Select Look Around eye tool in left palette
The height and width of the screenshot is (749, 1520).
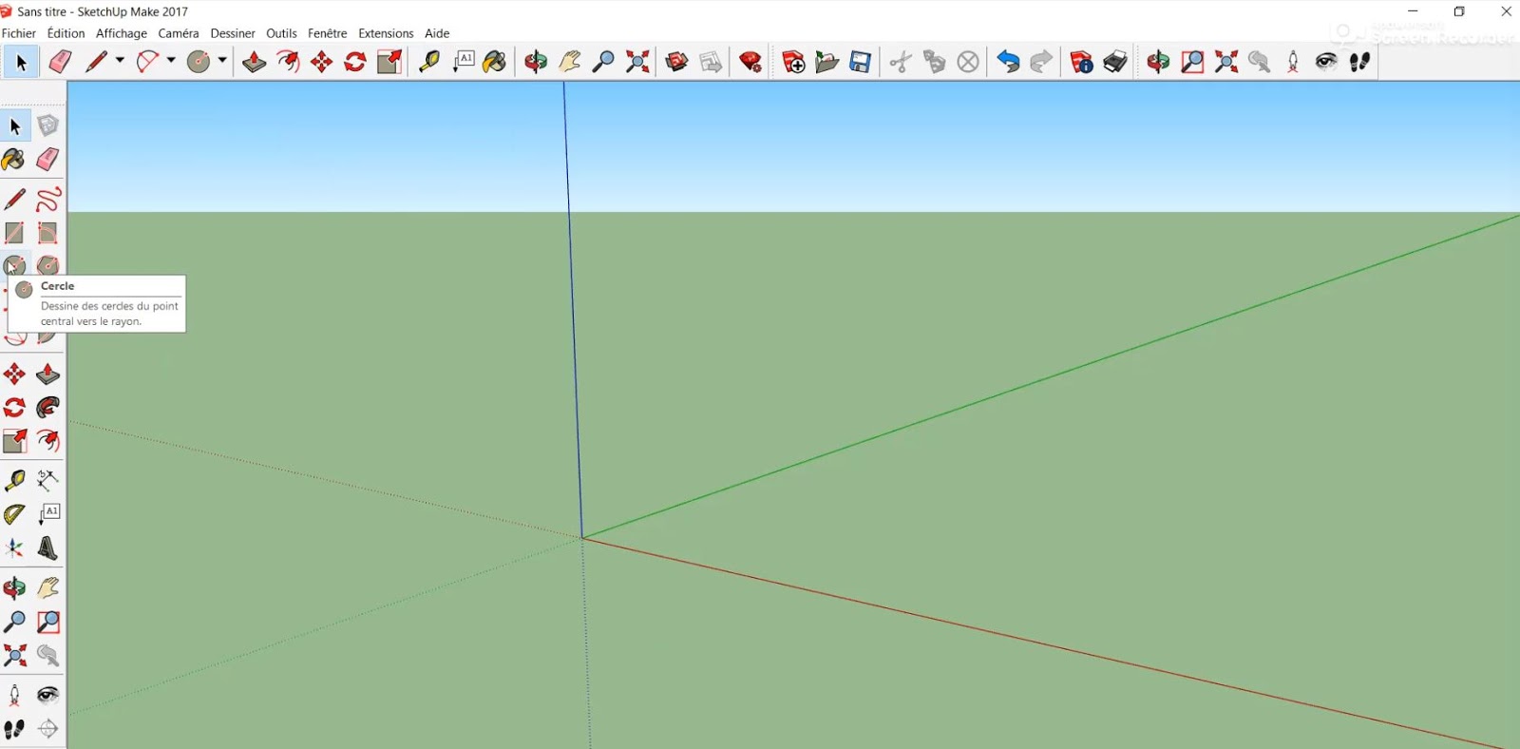[x=47, y=695]
